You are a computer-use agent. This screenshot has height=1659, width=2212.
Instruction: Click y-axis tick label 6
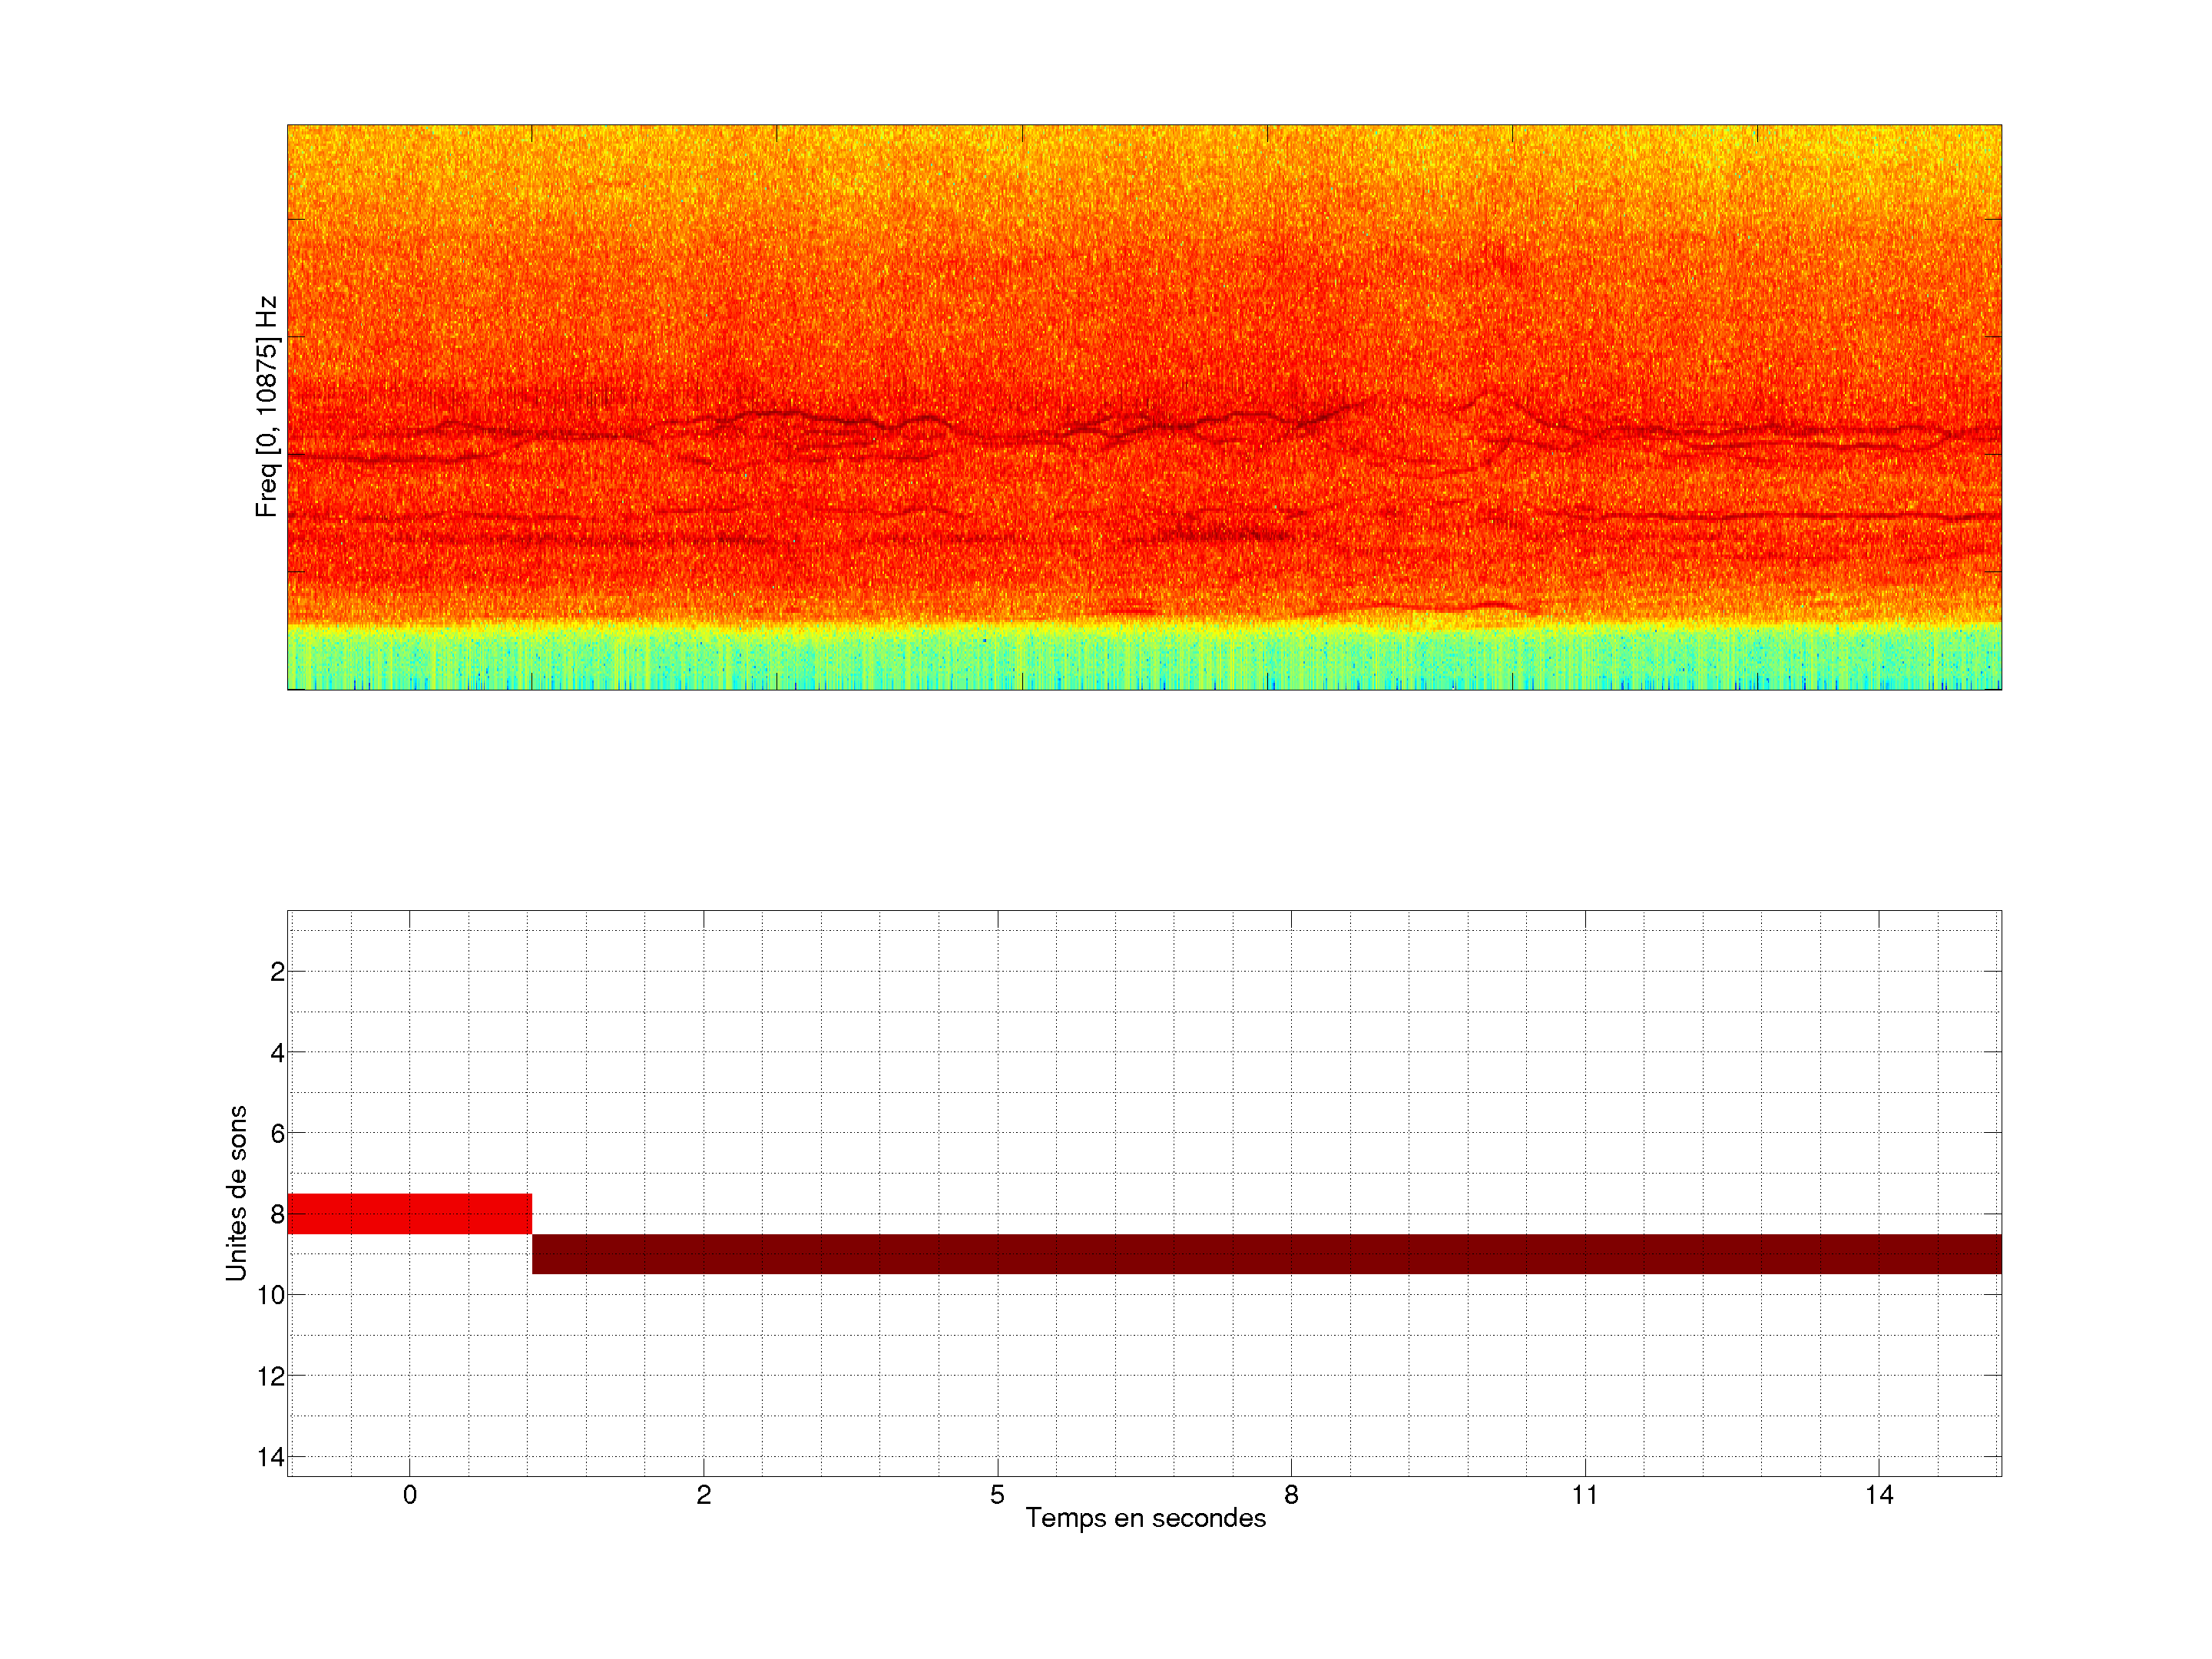tap(277, 1134)
